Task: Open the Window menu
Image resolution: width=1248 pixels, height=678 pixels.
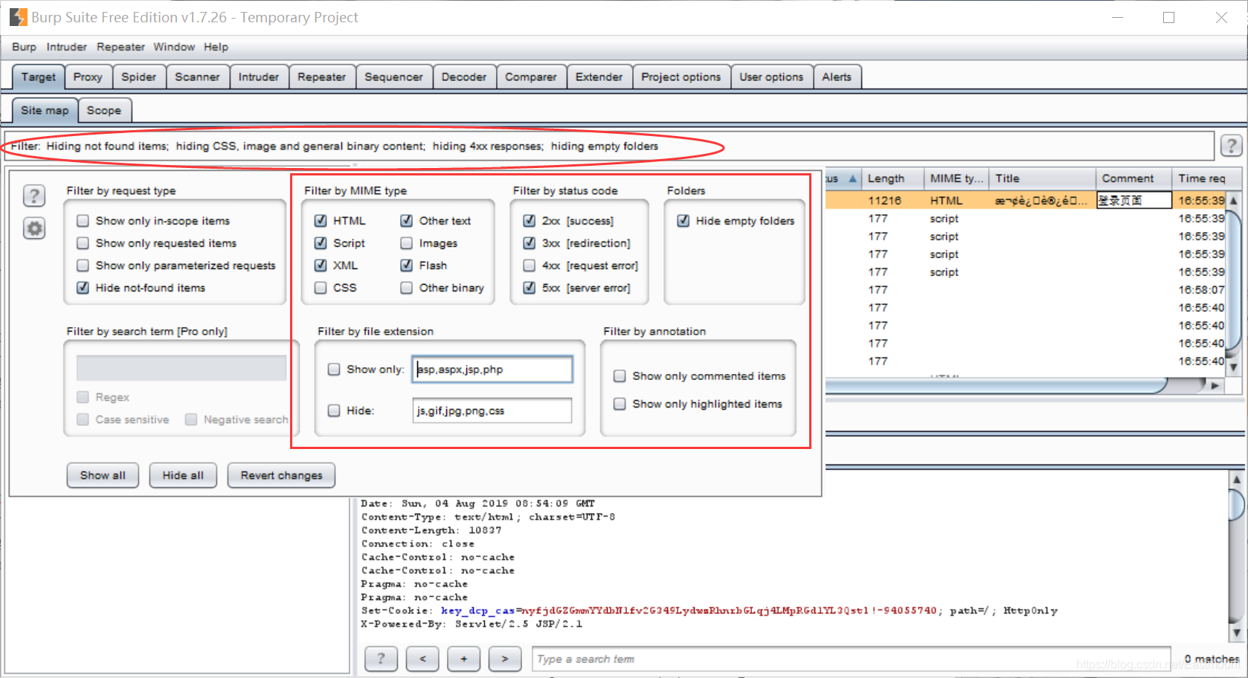Action: tap(174, 47)
